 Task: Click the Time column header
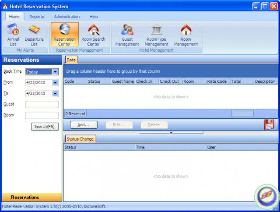coord(171,147)
